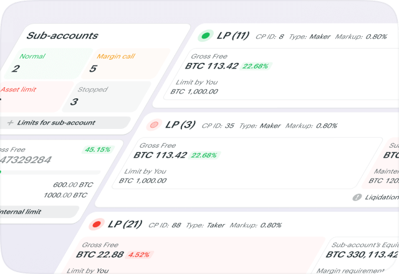Click the info icon next to Liquidation
Image resolution: width=399 pixels, height=274 pixels.
point(357,197)
